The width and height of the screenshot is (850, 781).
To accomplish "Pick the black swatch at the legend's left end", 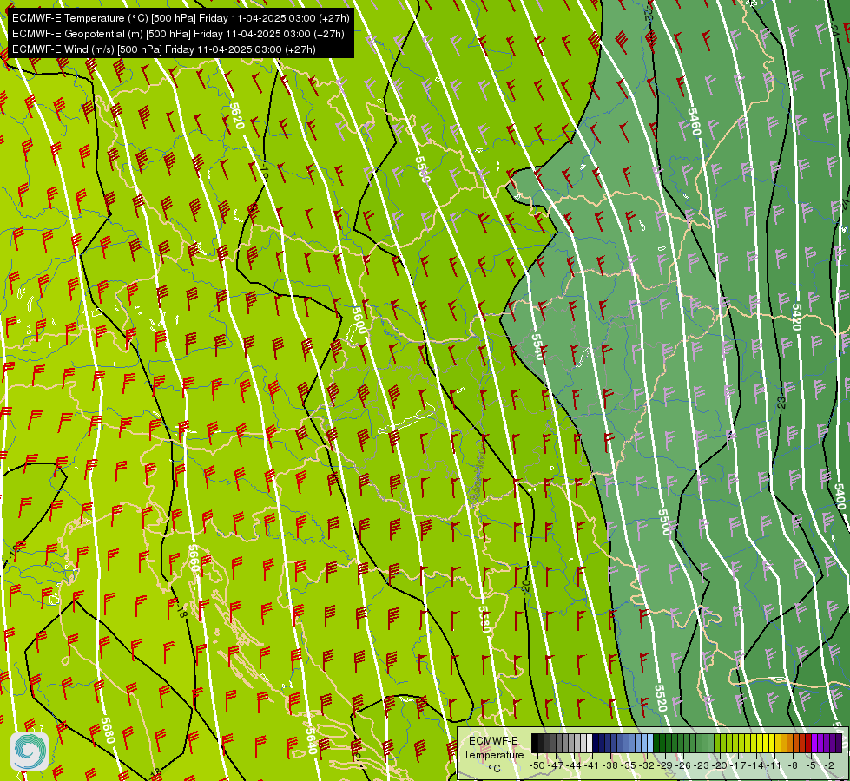I will tap(535, 743).
